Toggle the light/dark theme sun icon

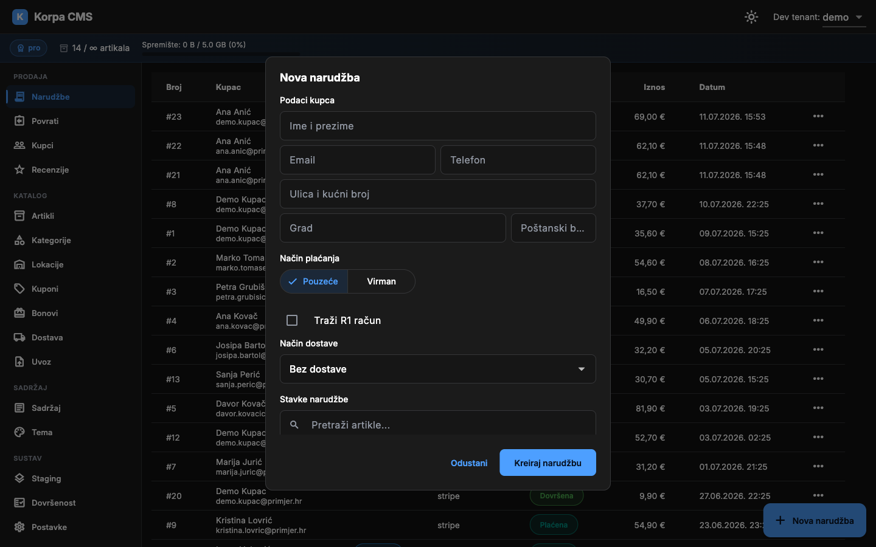click(751, 17)
